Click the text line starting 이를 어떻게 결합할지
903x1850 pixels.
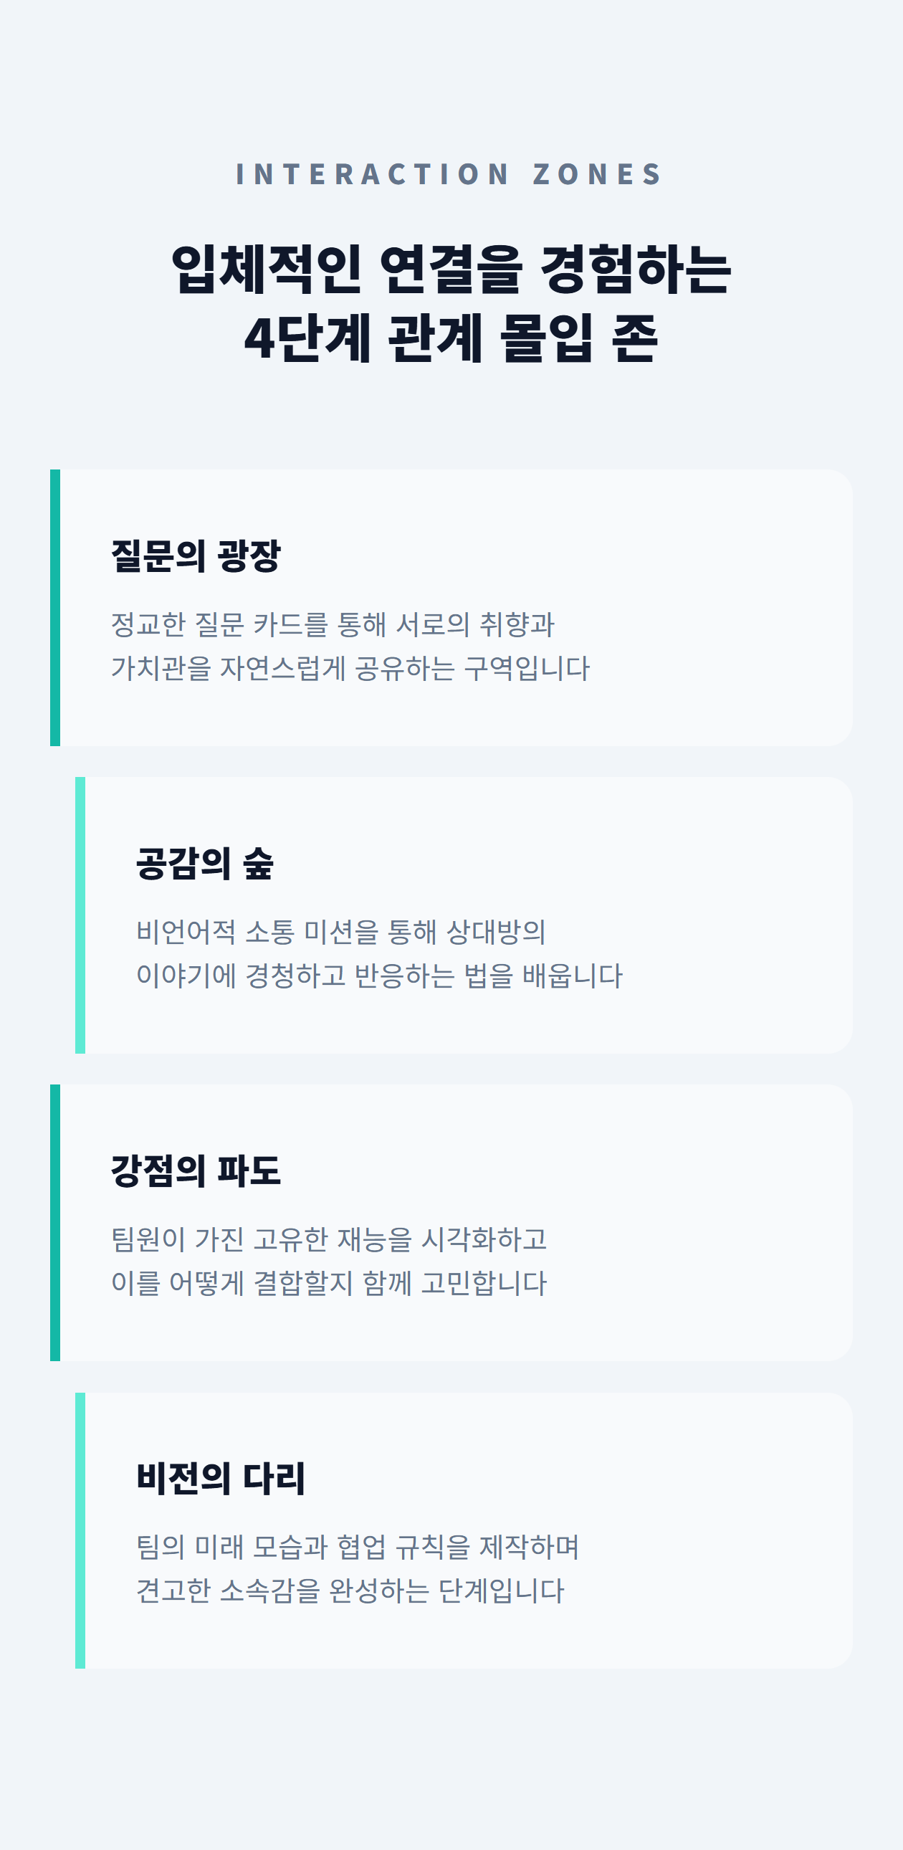click(x=329, y=1282)
